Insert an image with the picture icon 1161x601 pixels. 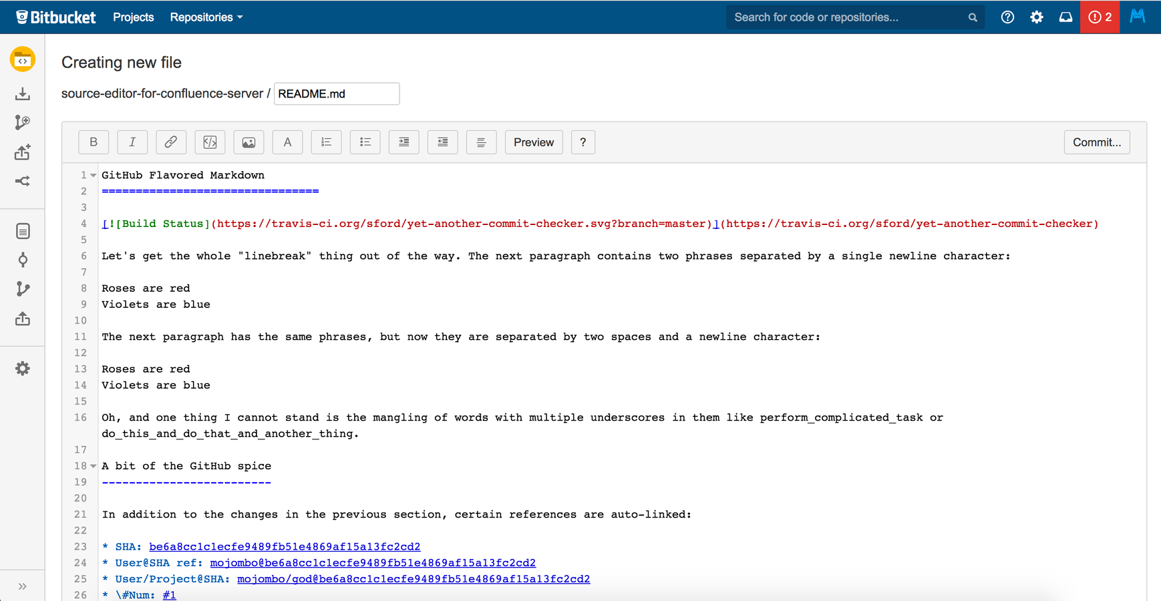(x=248, y=142)
